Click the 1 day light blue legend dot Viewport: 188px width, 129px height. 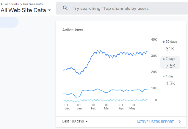pyautogui.click(x=164, y=77)
